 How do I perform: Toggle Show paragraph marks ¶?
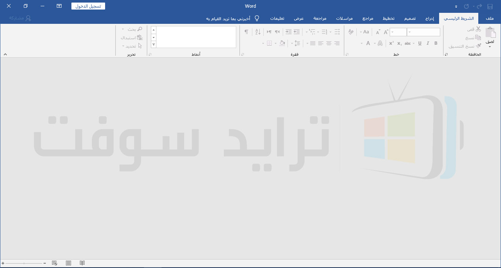(x=246, y=32)
